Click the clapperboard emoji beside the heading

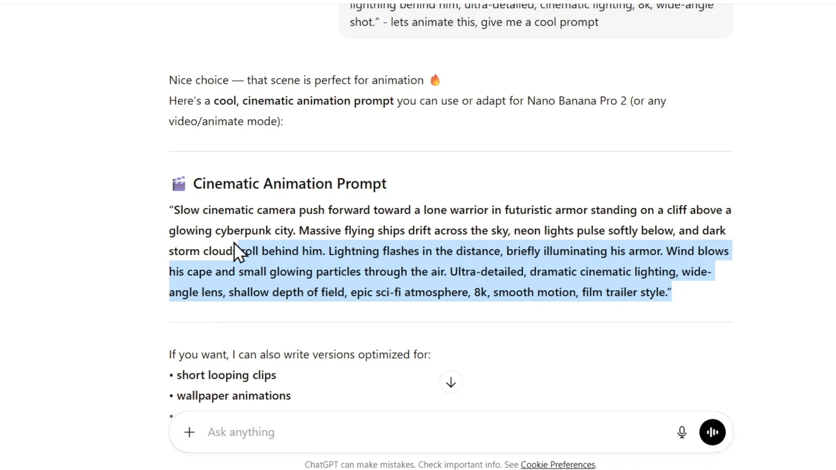[x=179, y=184]
